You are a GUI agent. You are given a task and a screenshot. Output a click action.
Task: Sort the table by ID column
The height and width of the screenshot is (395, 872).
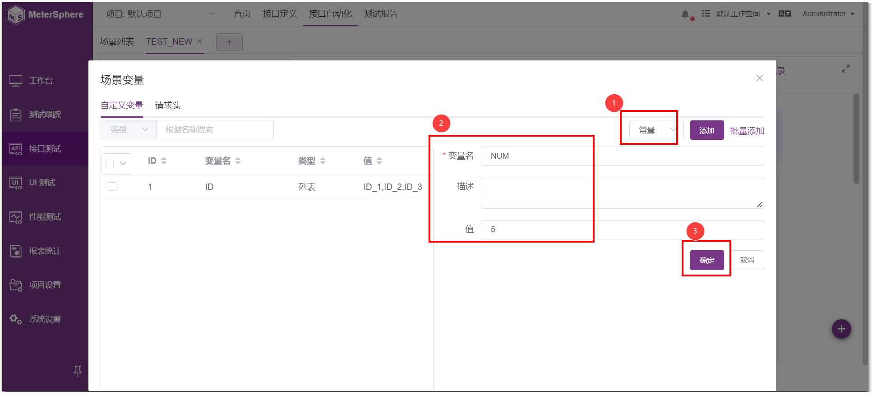coord(164,161)
